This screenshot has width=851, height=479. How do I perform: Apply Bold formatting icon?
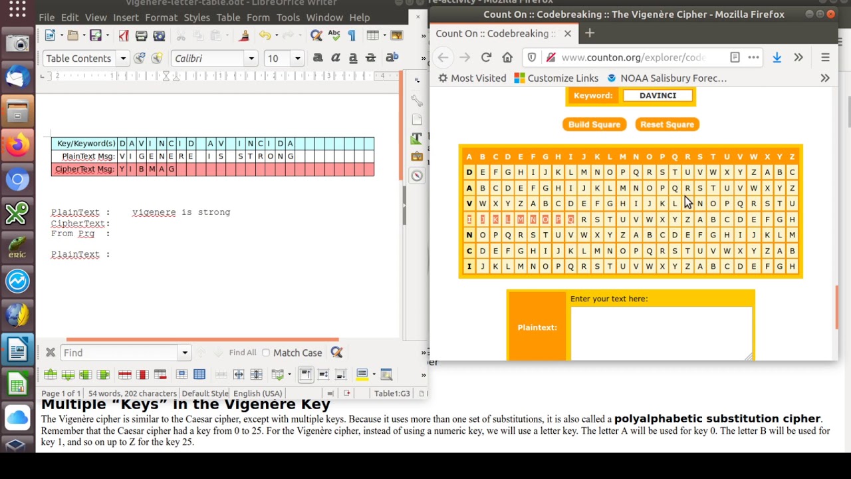(317, 59)
